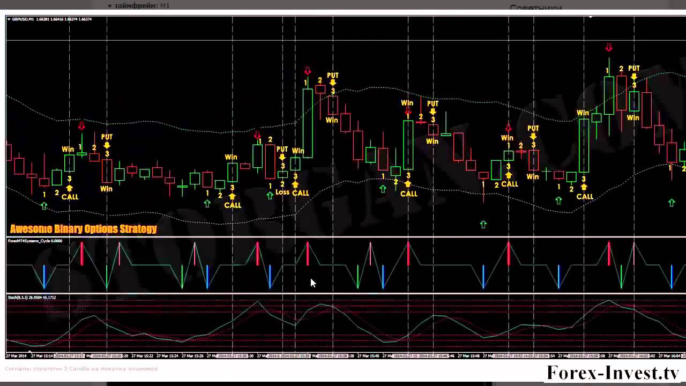
Task: Click the PUT label on the 15:46 line
Action: click(x=433, y=103)
